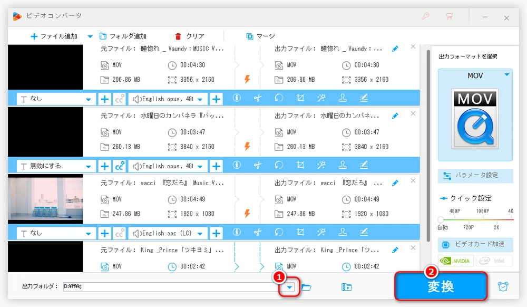Remove King _Prince video from list

(x=413, y=248)
